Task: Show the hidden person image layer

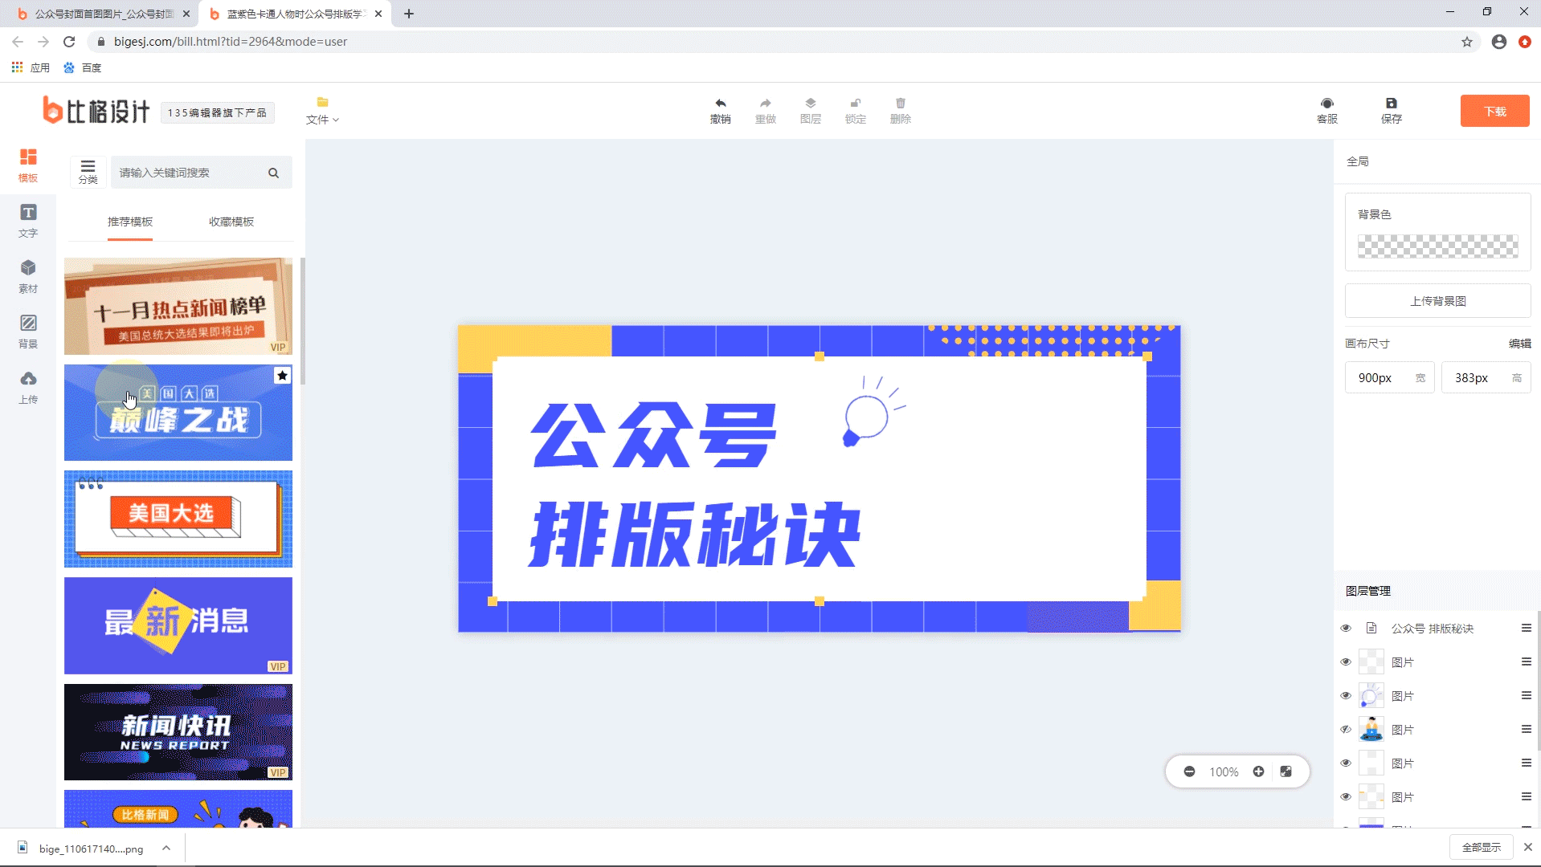Action: click(1346, 730)
